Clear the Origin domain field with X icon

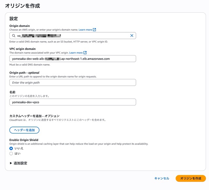click(x=132, y=36)
